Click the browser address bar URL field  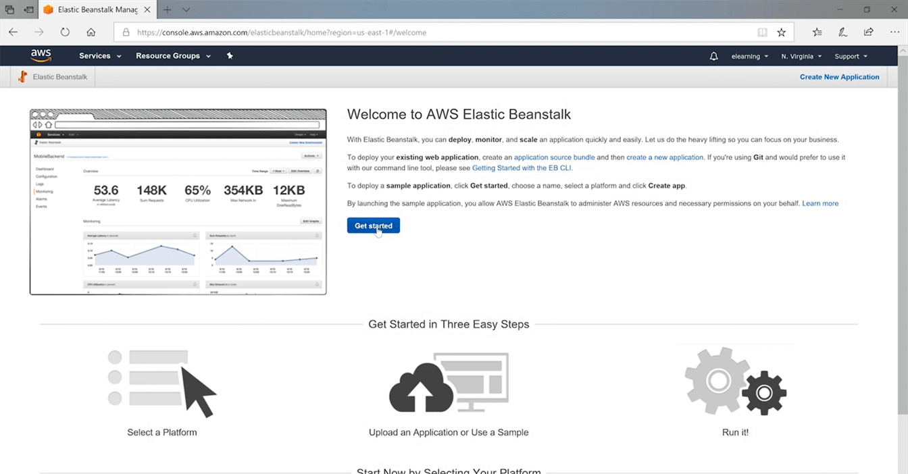click(432, 32)
